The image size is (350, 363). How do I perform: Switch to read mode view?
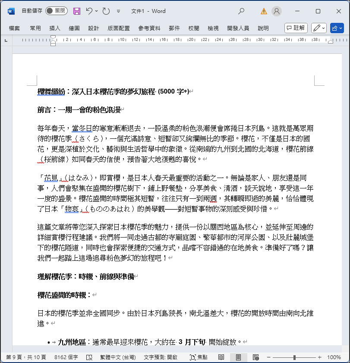click(221, 357)
